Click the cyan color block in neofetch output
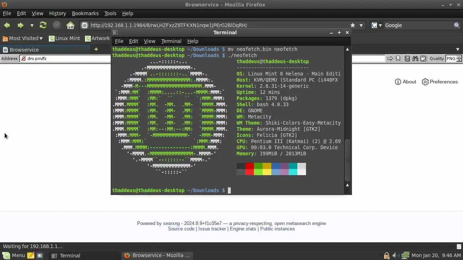463x260 pixels. 293,169
